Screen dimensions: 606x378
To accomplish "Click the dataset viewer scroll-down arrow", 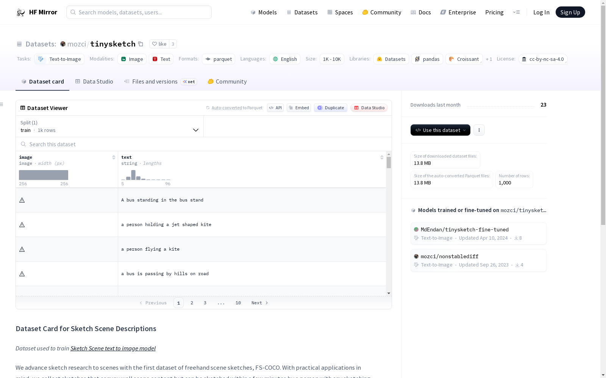I will pos(389,293).
